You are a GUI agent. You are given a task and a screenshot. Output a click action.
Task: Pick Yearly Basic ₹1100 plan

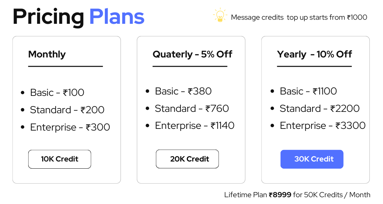308,91
